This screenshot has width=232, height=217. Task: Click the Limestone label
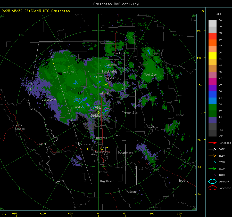(49, 100)
